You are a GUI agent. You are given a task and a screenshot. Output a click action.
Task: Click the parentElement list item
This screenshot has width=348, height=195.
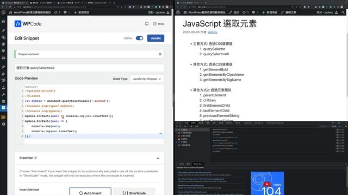[214, 95]
